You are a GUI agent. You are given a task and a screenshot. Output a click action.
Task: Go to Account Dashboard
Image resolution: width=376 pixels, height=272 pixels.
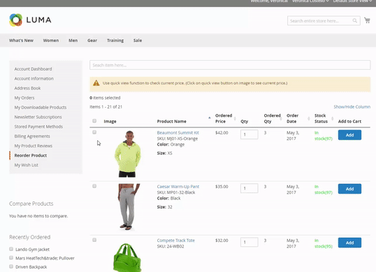pos(33,69)
